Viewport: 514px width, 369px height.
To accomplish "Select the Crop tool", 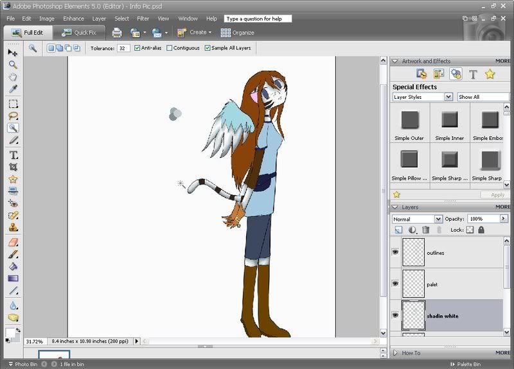I will [13, 167].
